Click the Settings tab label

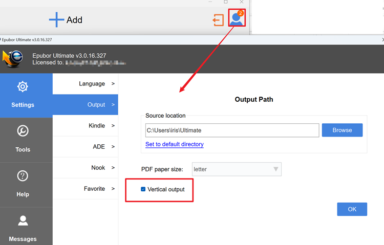pos(23,105)
